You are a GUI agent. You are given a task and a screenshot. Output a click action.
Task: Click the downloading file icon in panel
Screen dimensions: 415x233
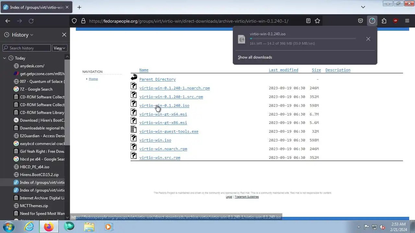coord(242,39)
